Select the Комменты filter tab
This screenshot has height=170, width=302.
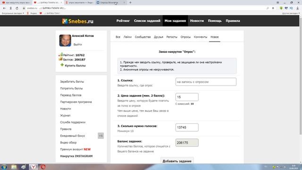pyautogui.click(x=201, y=37)
